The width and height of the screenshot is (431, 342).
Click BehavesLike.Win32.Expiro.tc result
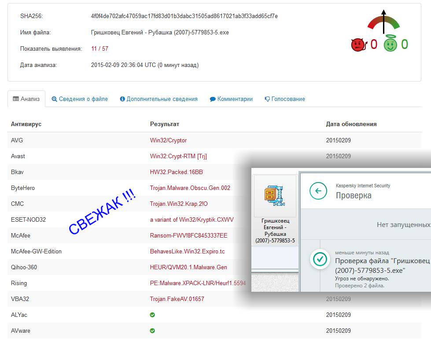pyautogui.click(x=187, y=252)
